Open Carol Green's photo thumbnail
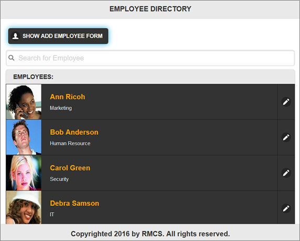Screen dimensions: 300x241 pos(24,173)
